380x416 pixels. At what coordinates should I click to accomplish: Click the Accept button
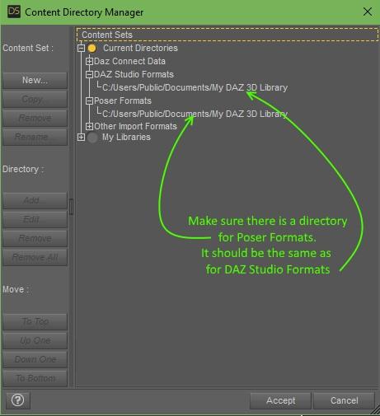[280, 400]
